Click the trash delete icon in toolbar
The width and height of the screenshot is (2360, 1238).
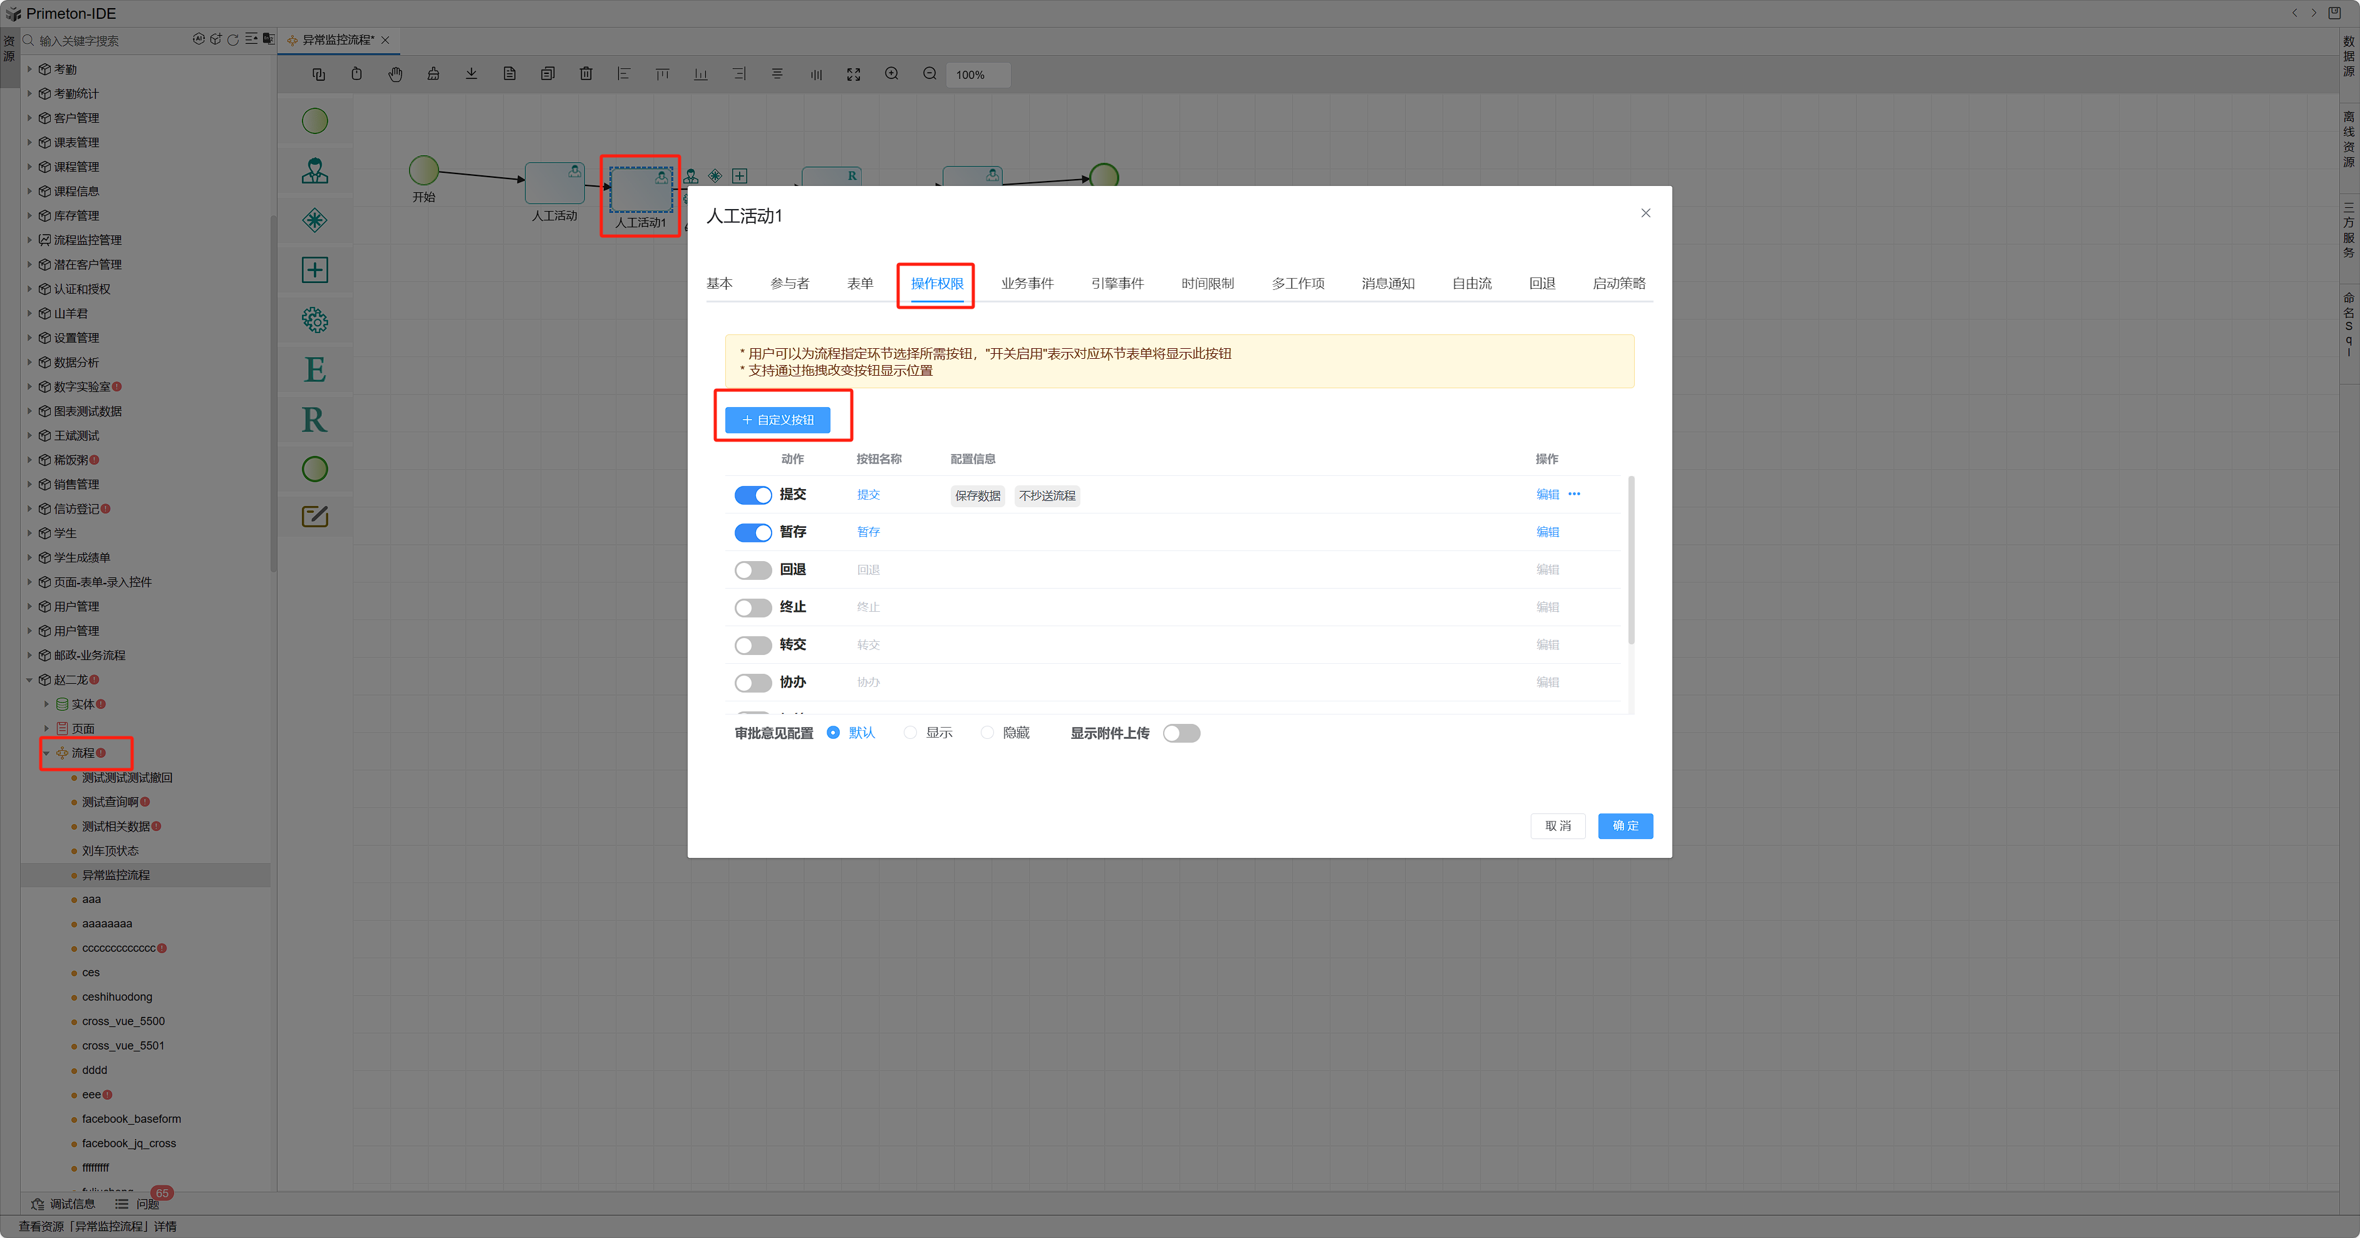point(586,74)
